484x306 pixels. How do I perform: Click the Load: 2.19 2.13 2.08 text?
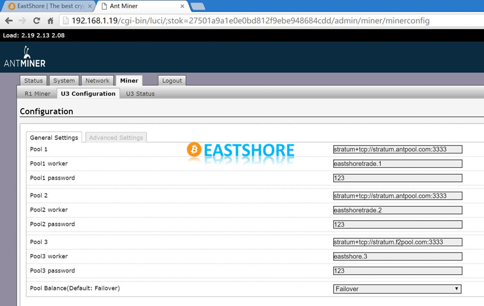click(x=34, y=35)
